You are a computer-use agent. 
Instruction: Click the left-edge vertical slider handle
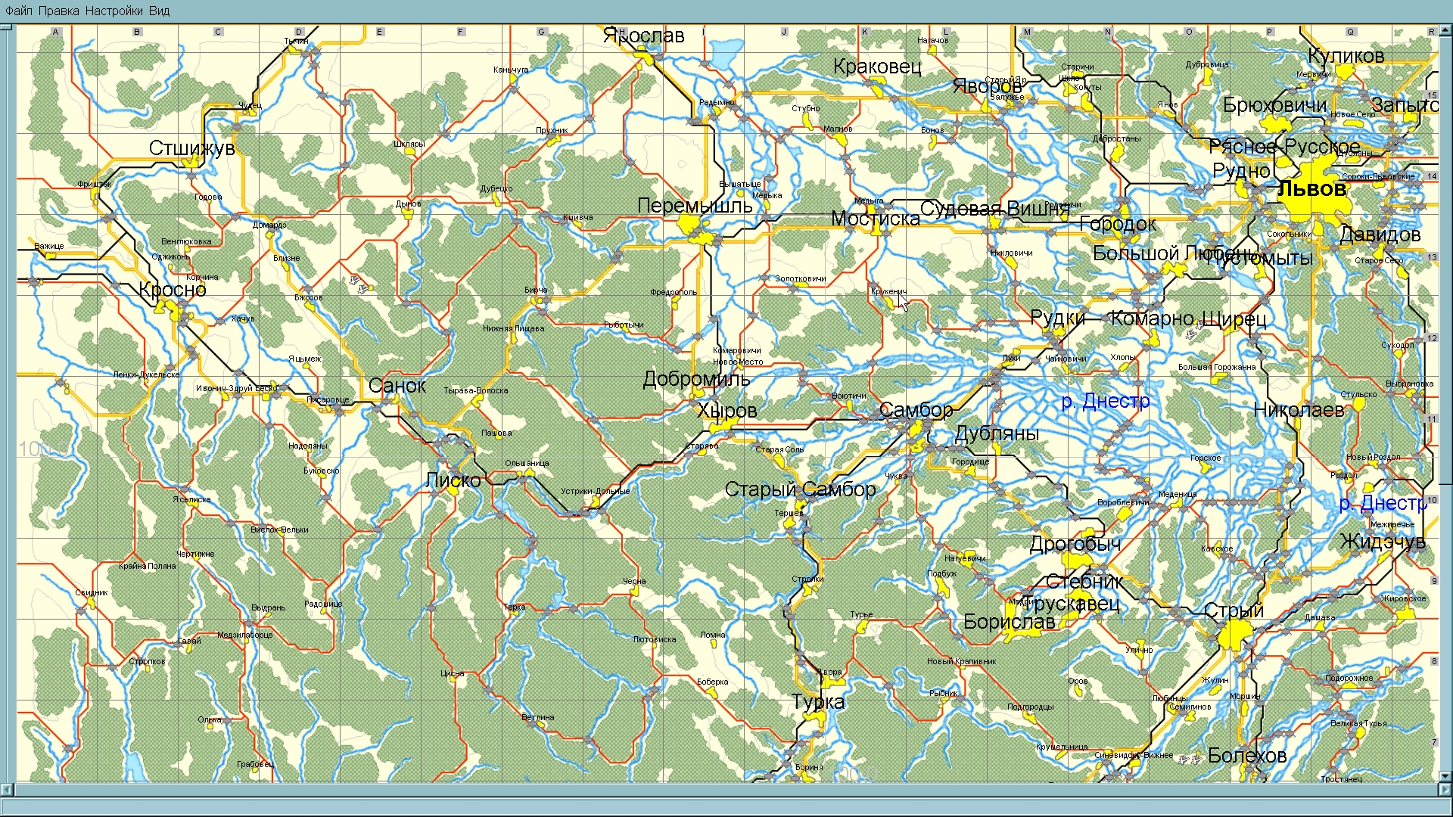(7, 28)
